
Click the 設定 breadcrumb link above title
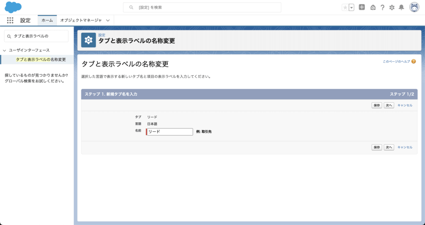pos(102,35)
